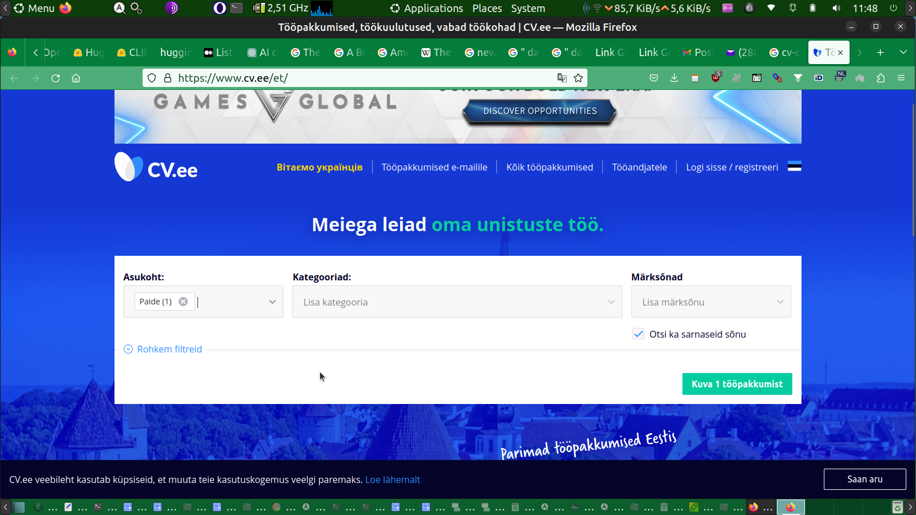Switch to the 'cv-c' Google tab
The width and height of the screenshot is (916, 515).
(784, 52)
